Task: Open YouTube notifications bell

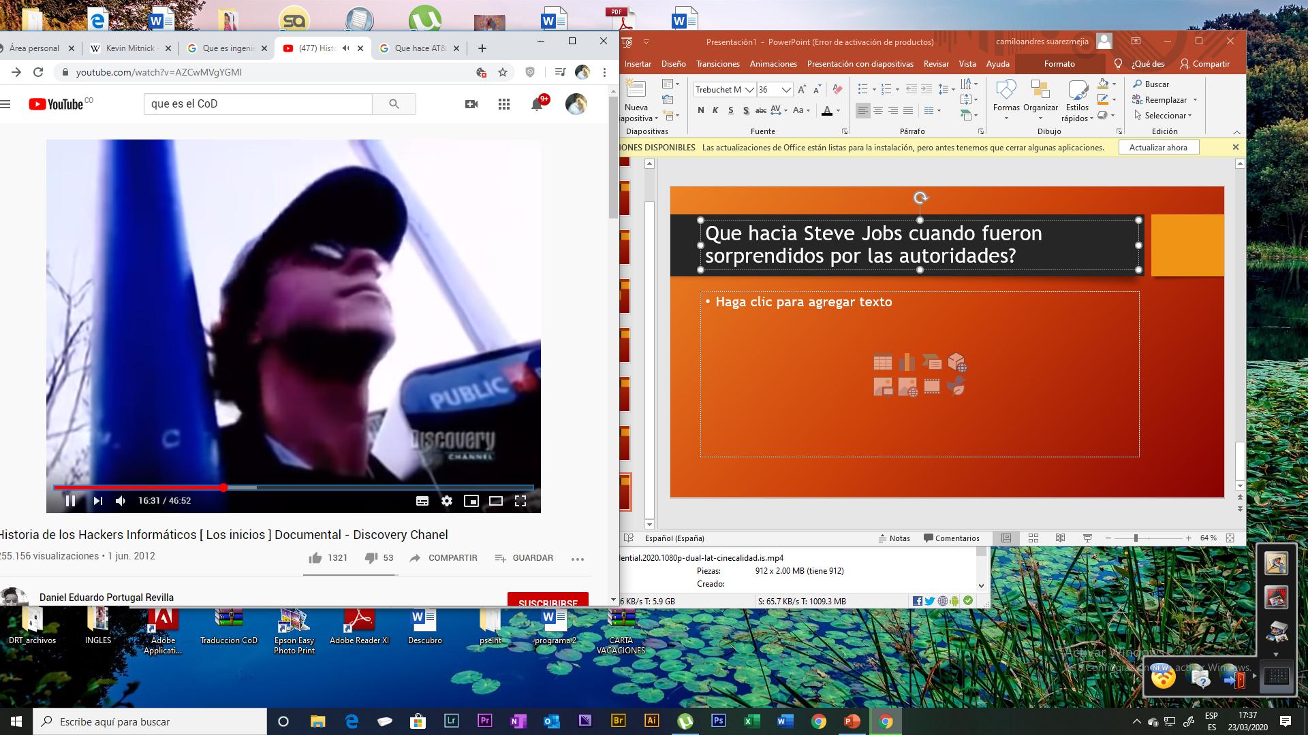Action: pyautogui.click(x=537, y=104)
